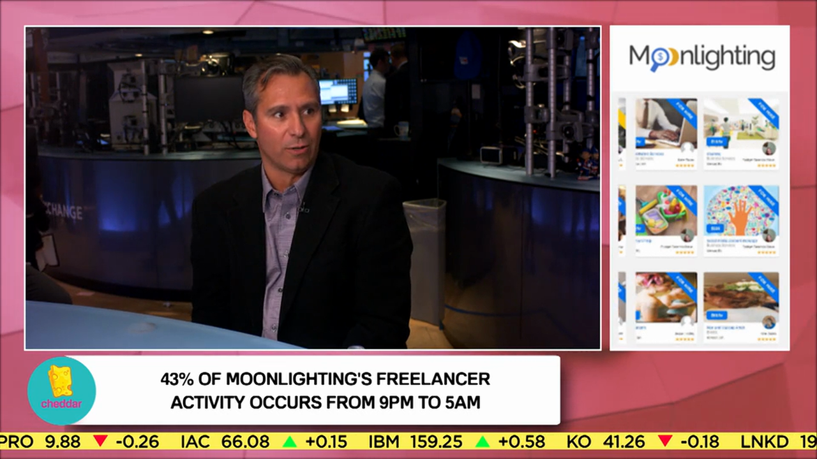The image size is (817, 459).
Task: Click the LNKD ticker entry
Action: tap(778, 441)
